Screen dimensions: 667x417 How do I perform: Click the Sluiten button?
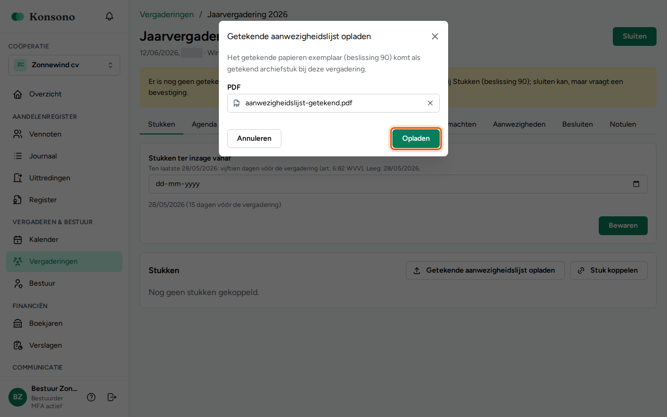[x=635, y=36]
